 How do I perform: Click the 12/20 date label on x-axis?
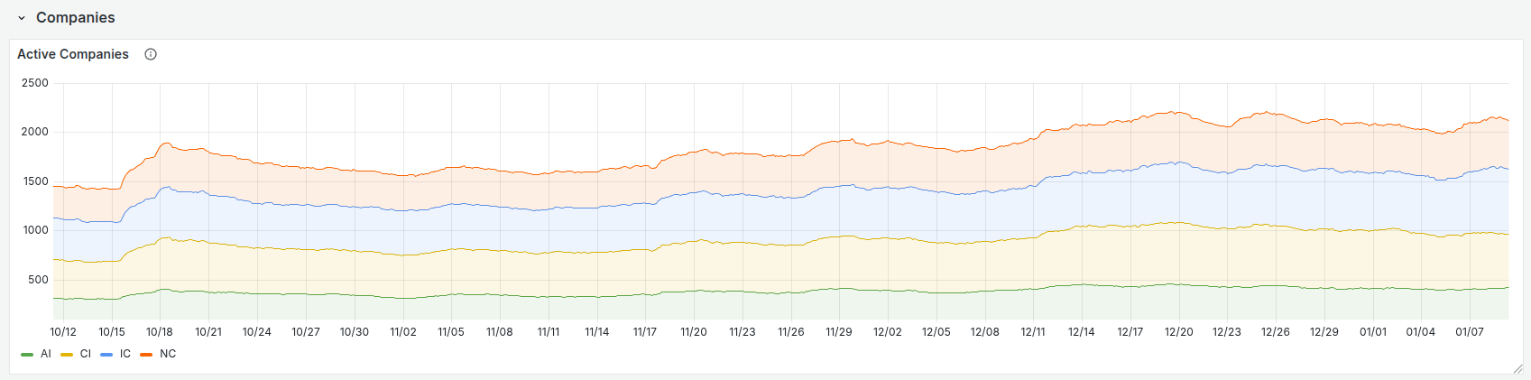pos(1178,332)
